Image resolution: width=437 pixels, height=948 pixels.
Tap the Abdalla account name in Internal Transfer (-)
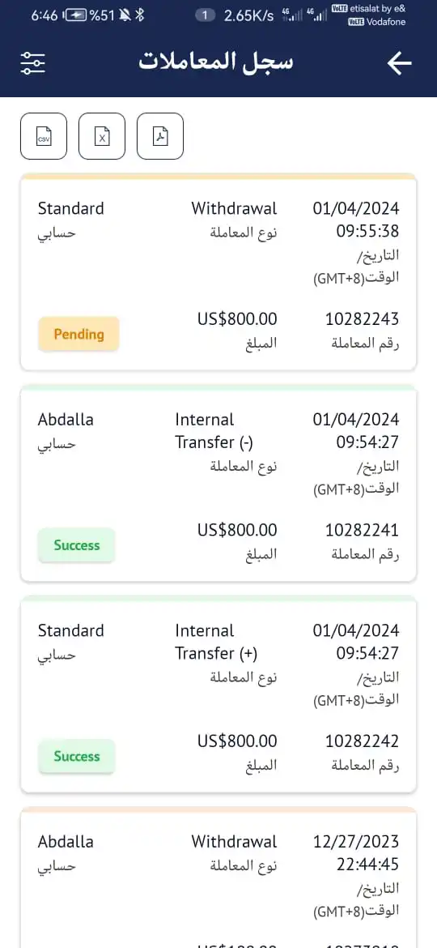click(x=66, y=420)
